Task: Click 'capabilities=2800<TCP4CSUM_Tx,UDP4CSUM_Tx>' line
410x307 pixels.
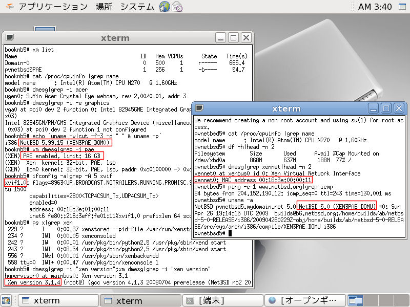Action: 94,196
